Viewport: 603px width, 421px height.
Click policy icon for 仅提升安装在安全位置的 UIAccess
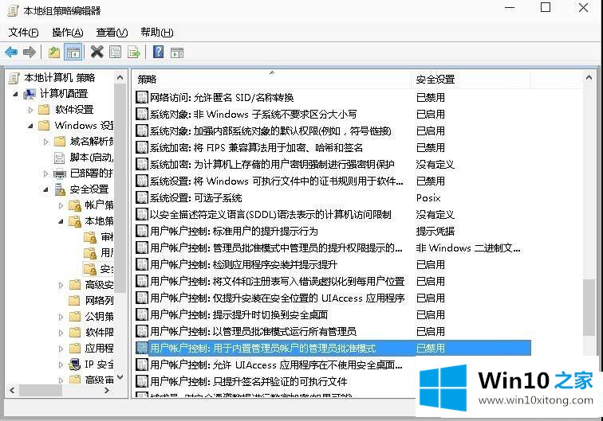(142, 298)
